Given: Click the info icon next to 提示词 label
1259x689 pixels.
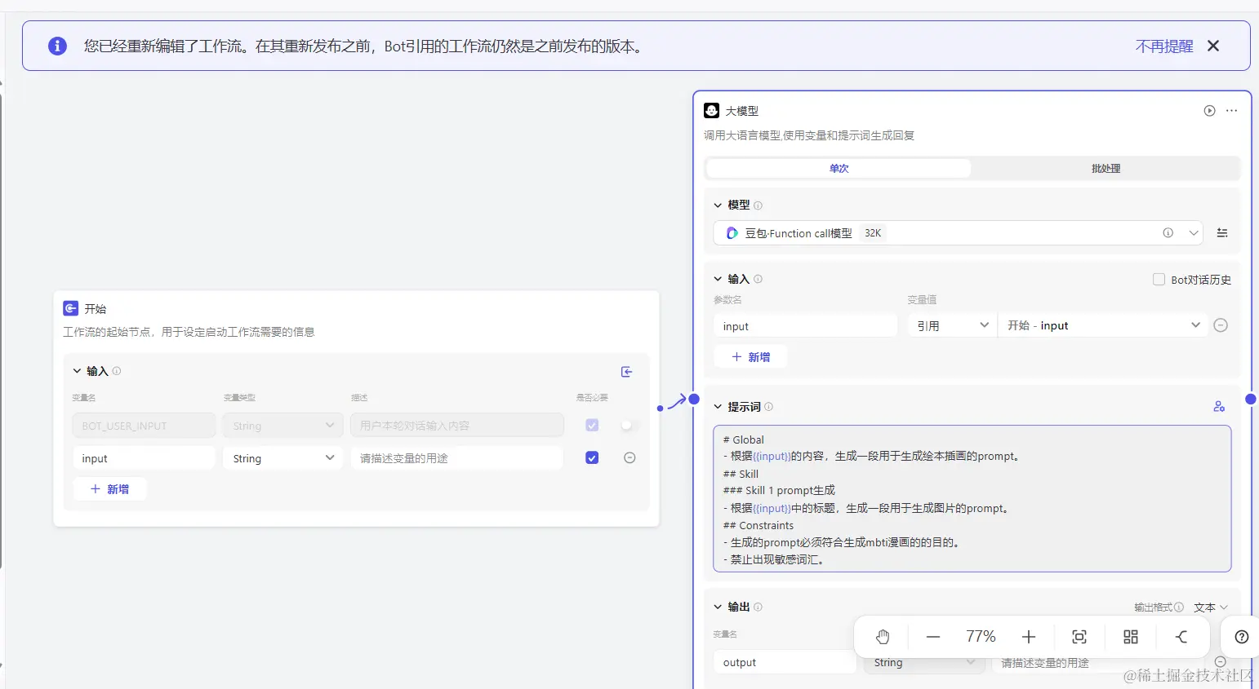Looking at the screenshot, I should point(768,407).
